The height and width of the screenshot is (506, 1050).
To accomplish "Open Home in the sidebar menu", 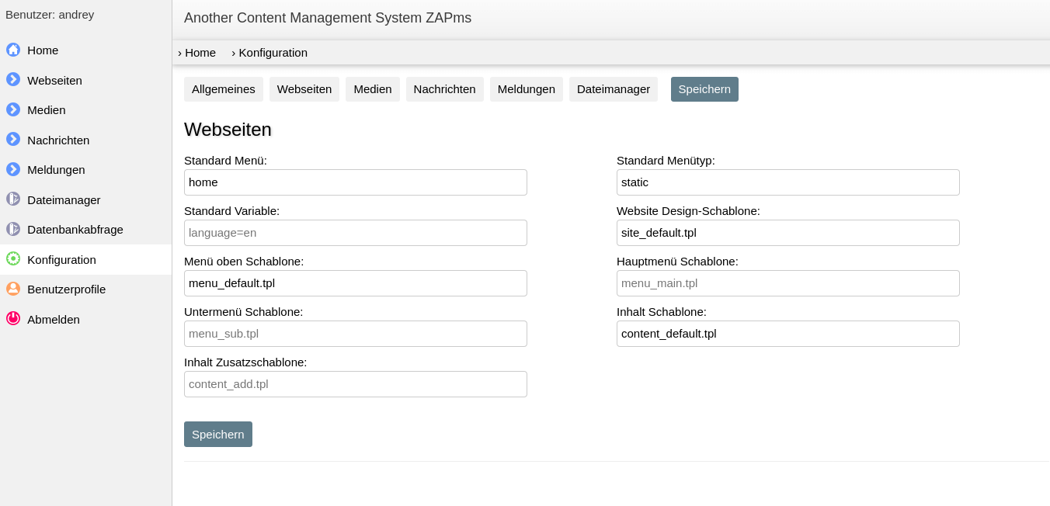I will tap(85, 50).
